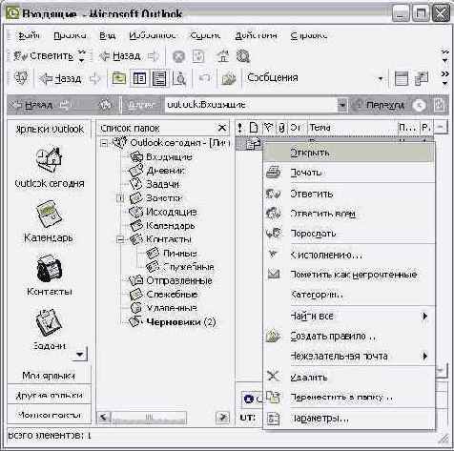Open the Сообщения view dropdown
The height and width of the screenshot is (451, 454).
[381, 78]
